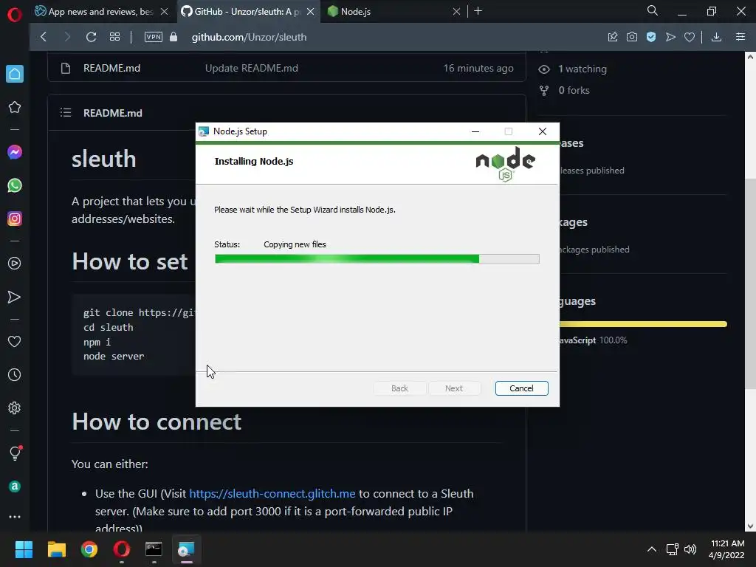
Task: Click the page vertical scrollbar thumb
Action: point(750,283)
